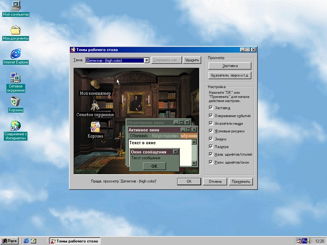Click the task scheduler tray icon
327x245 pixels.
299,241
